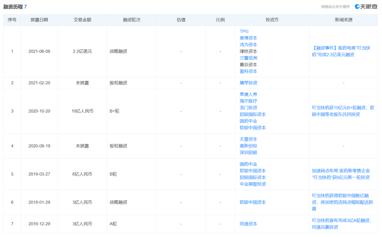Open news 叮当快药获得软银中国数亿融资
The image size is (382, 237).
342,202
